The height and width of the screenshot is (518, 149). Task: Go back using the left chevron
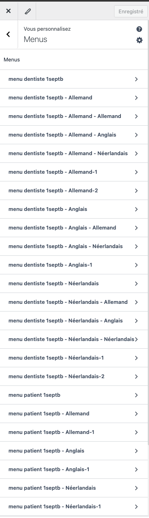tap(8, 34)
